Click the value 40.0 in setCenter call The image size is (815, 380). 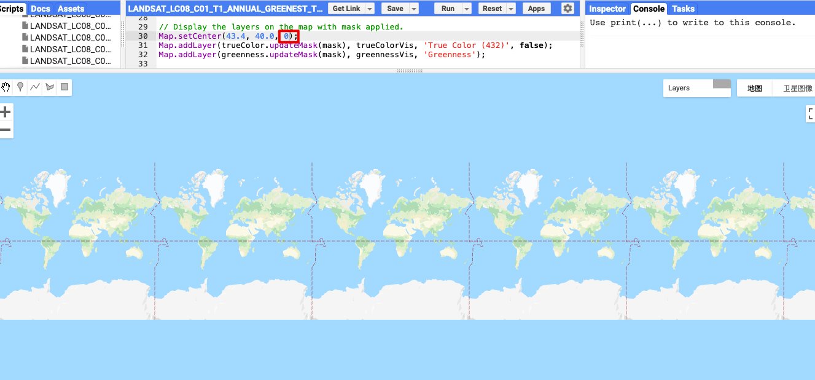click(x=265, y=36)
